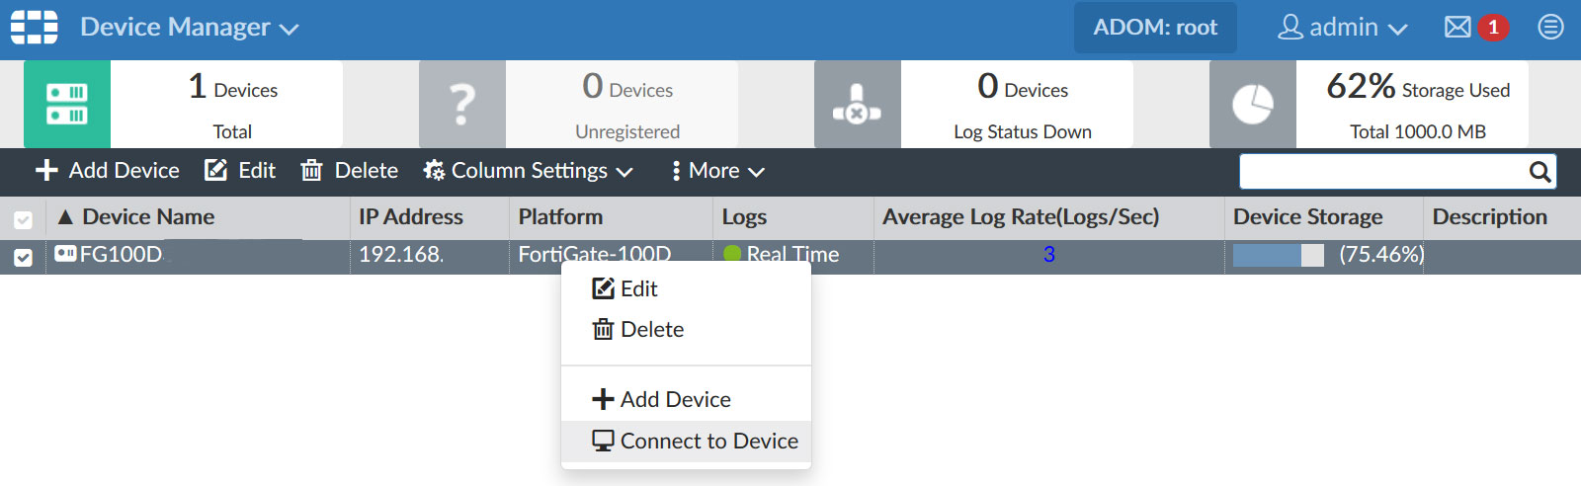Click the ADOM: root button
This screenshot has height=486, width=1581.
[x=1155, y=28]
